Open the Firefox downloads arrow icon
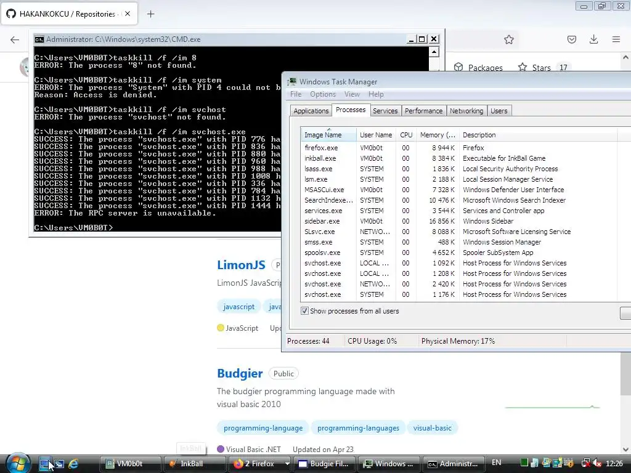The width and height of the screenshot is (631, 473). pyautogui.click(x=593, y=39)
